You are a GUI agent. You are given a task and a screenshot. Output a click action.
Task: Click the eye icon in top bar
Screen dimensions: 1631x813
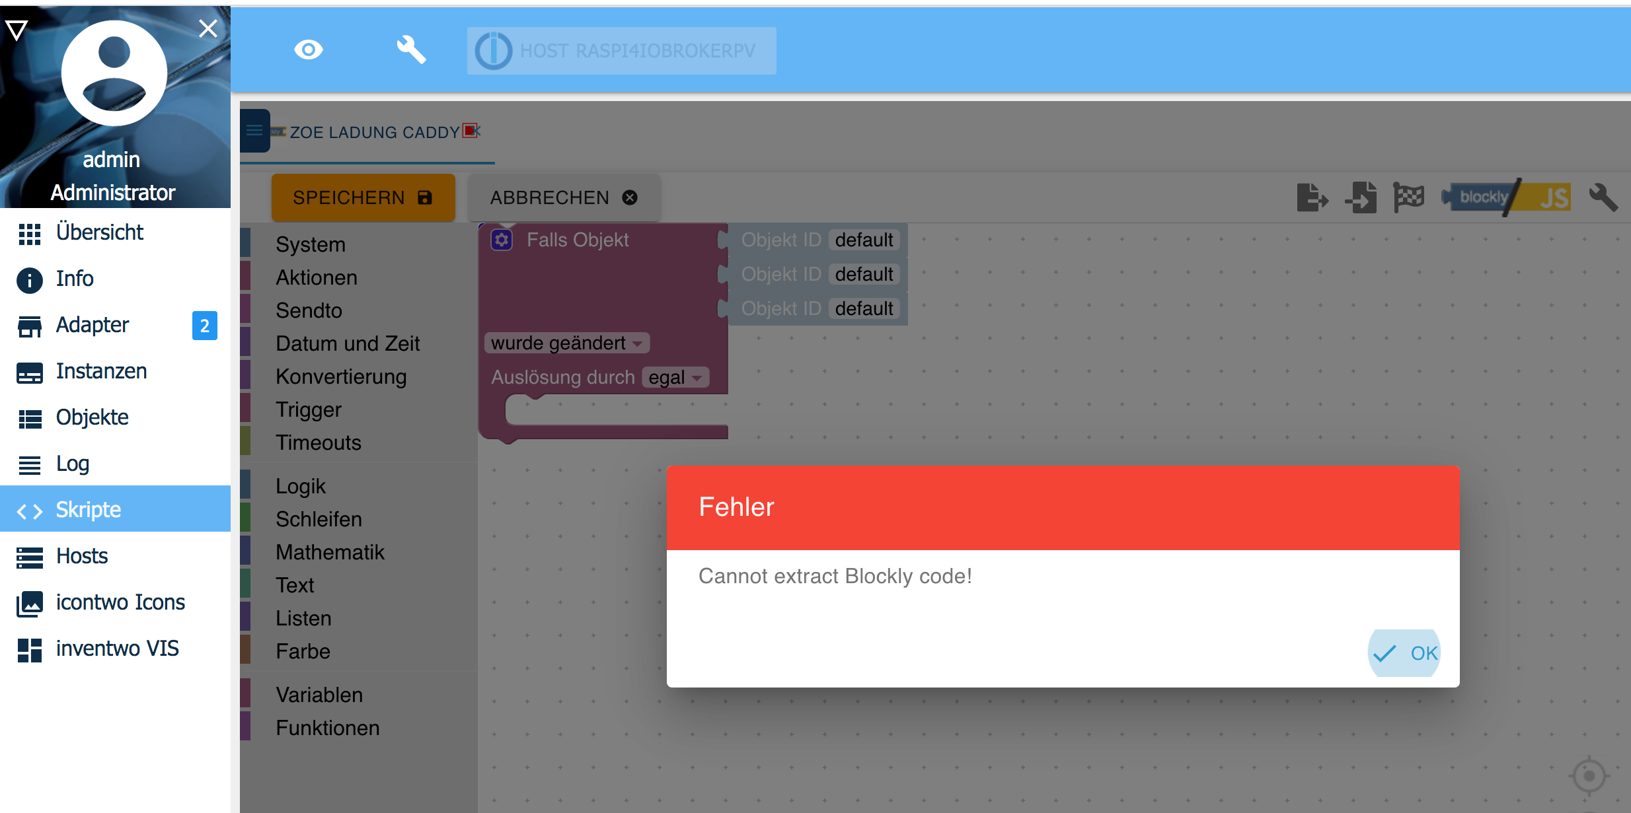coord(309,50)
